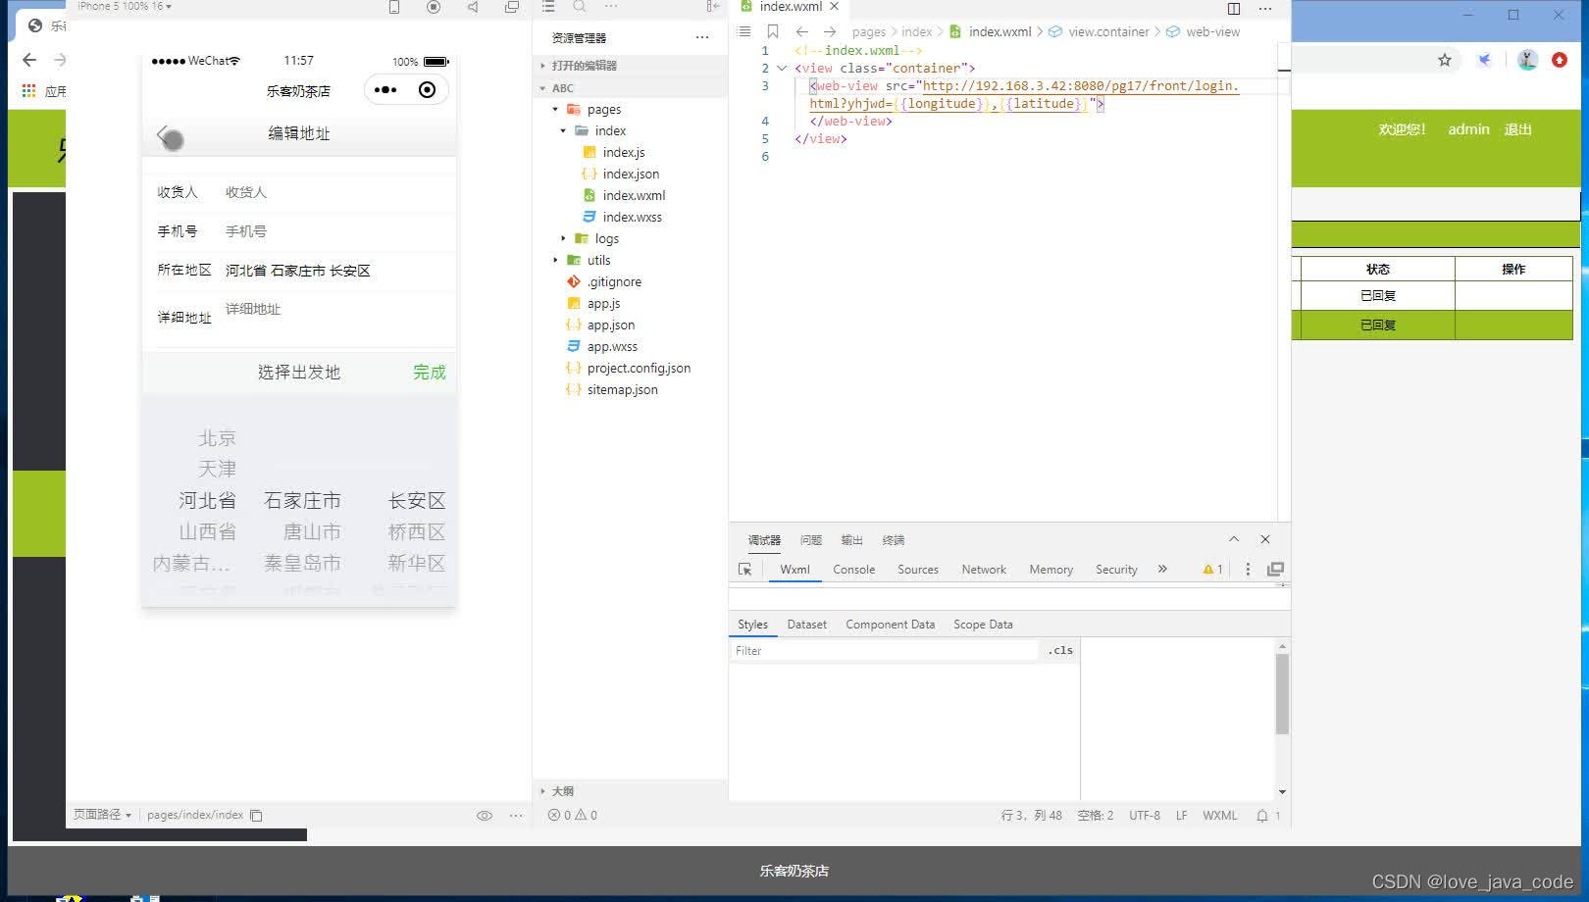This screenshot has width=1589, height=902.
Task: Toggle the device frame icon in simulator toolbar
Action: (x=394, y=7)
